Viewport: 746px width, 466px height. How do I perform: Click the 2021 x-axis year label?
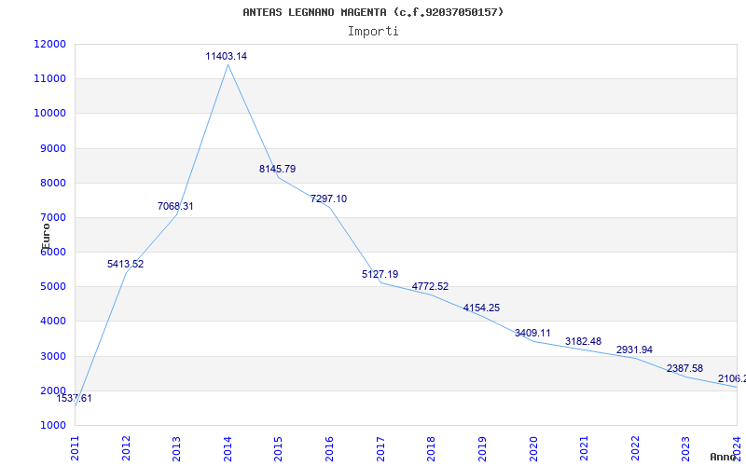point(584,448)
